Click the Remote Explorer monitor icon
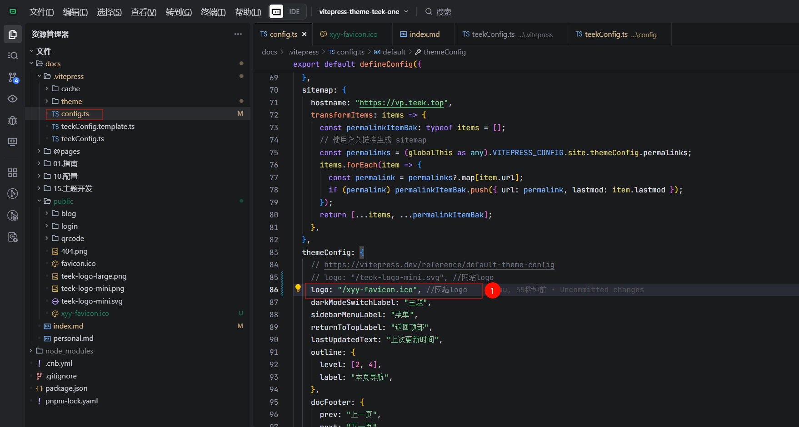This screenshot has width=799, height=427. click(x=13, y=142)
